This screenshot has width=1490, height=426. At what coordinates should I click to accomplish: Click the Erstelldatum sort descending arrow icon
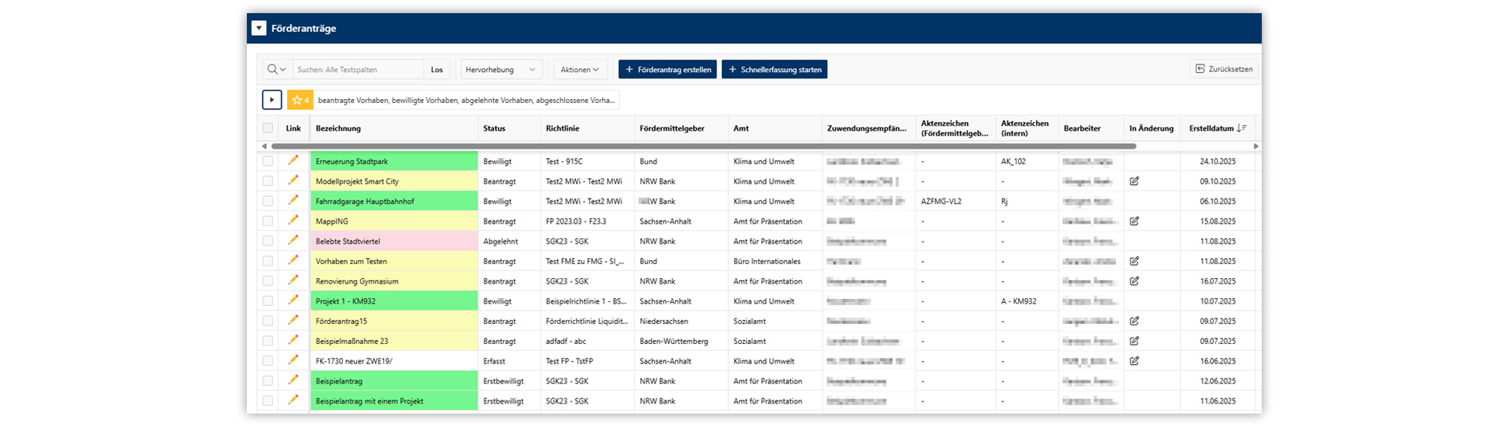[1241, 129]
